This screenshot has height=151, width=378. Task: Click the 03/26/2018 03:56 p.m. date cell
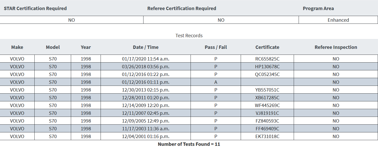tap(146, 66)
